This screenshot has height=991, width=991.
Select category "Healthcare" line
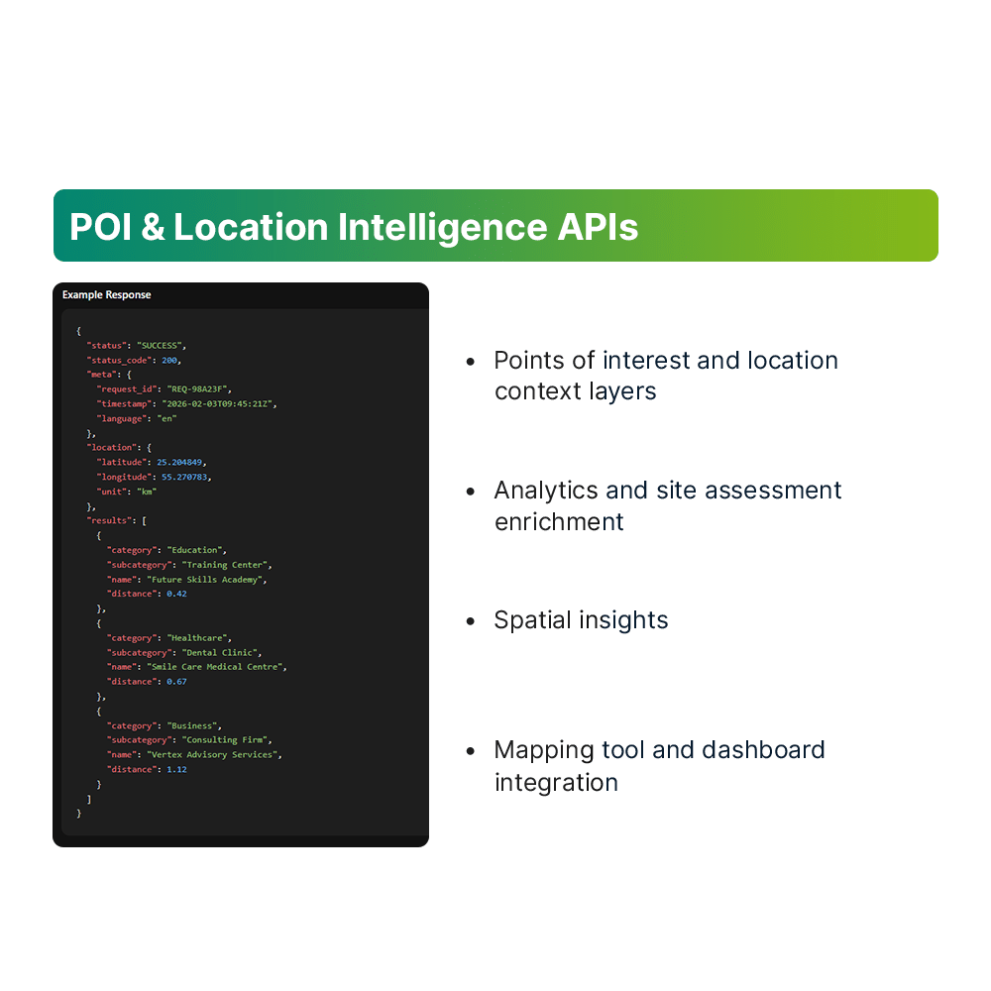point(169,638)
